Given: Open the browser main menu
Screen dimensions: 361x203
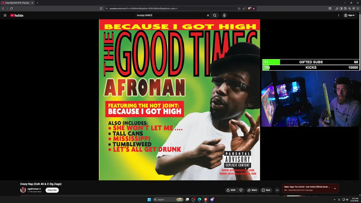Looking at the screenshot, I should 358,8.
